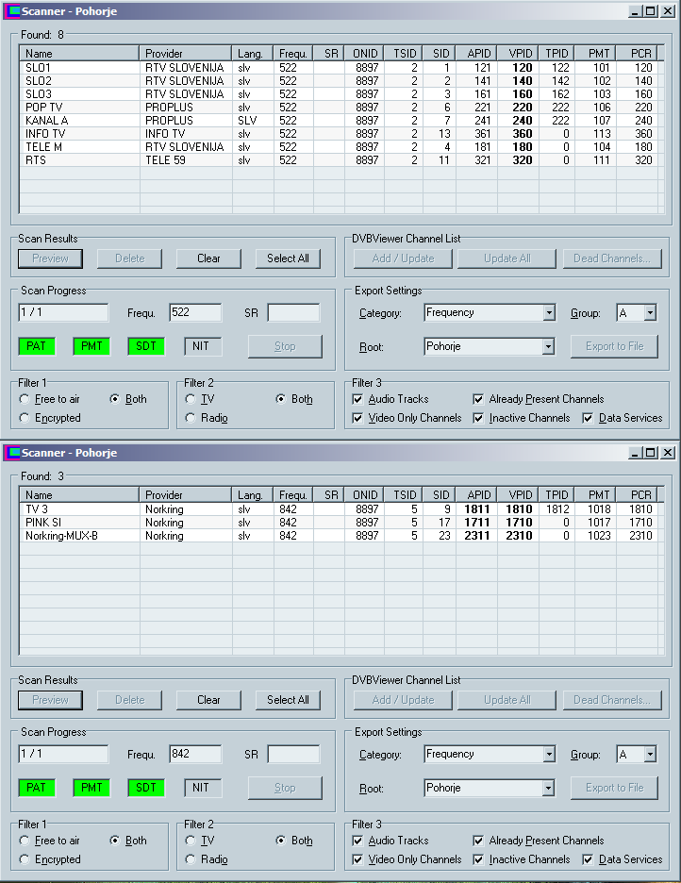This screenshot has width=681, height=883.
Task: Toggle Video Only Channels in the 842 scan window
Action: pos(357,859)
